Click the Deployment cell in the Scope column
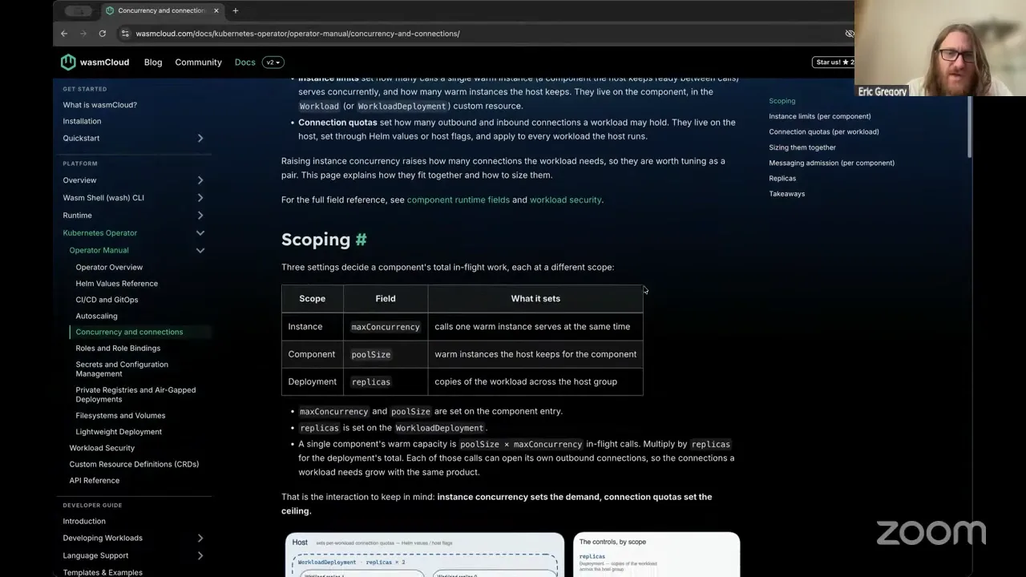This screenshot has width=1026, height=577. tap(313, 381)
